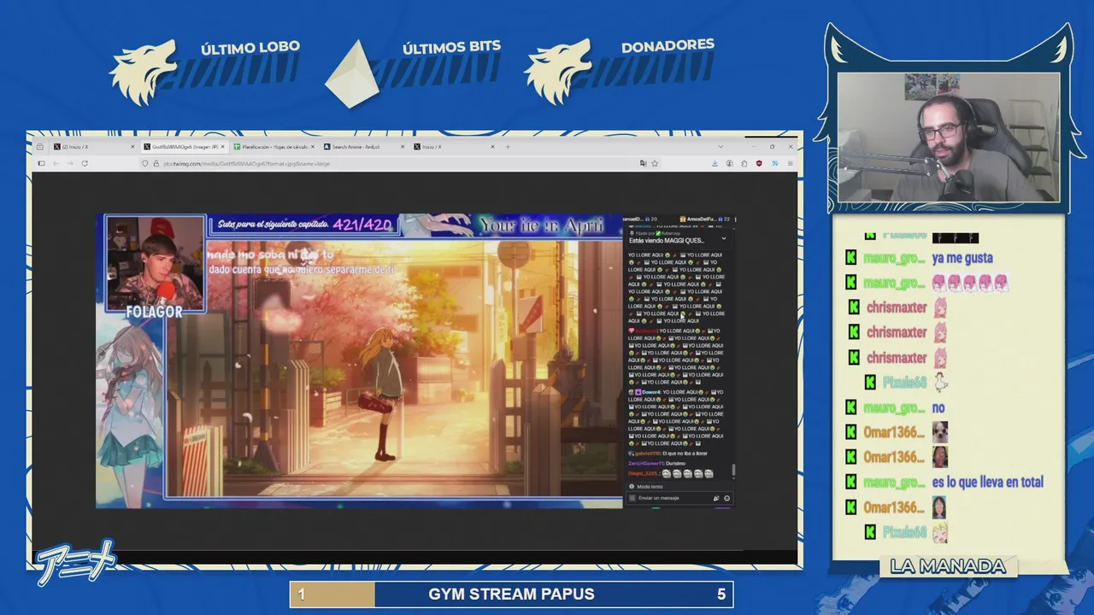Switch to the "(2) Inicio / X" tab

(x=94, y=147)
